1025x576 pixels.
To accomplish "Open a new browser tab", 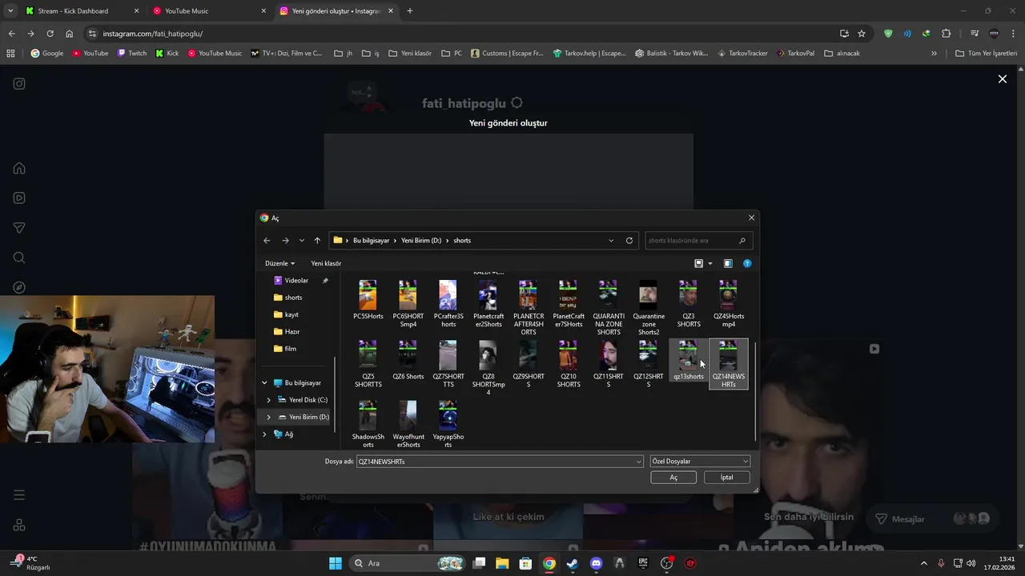I will click(x=410, y=11).
